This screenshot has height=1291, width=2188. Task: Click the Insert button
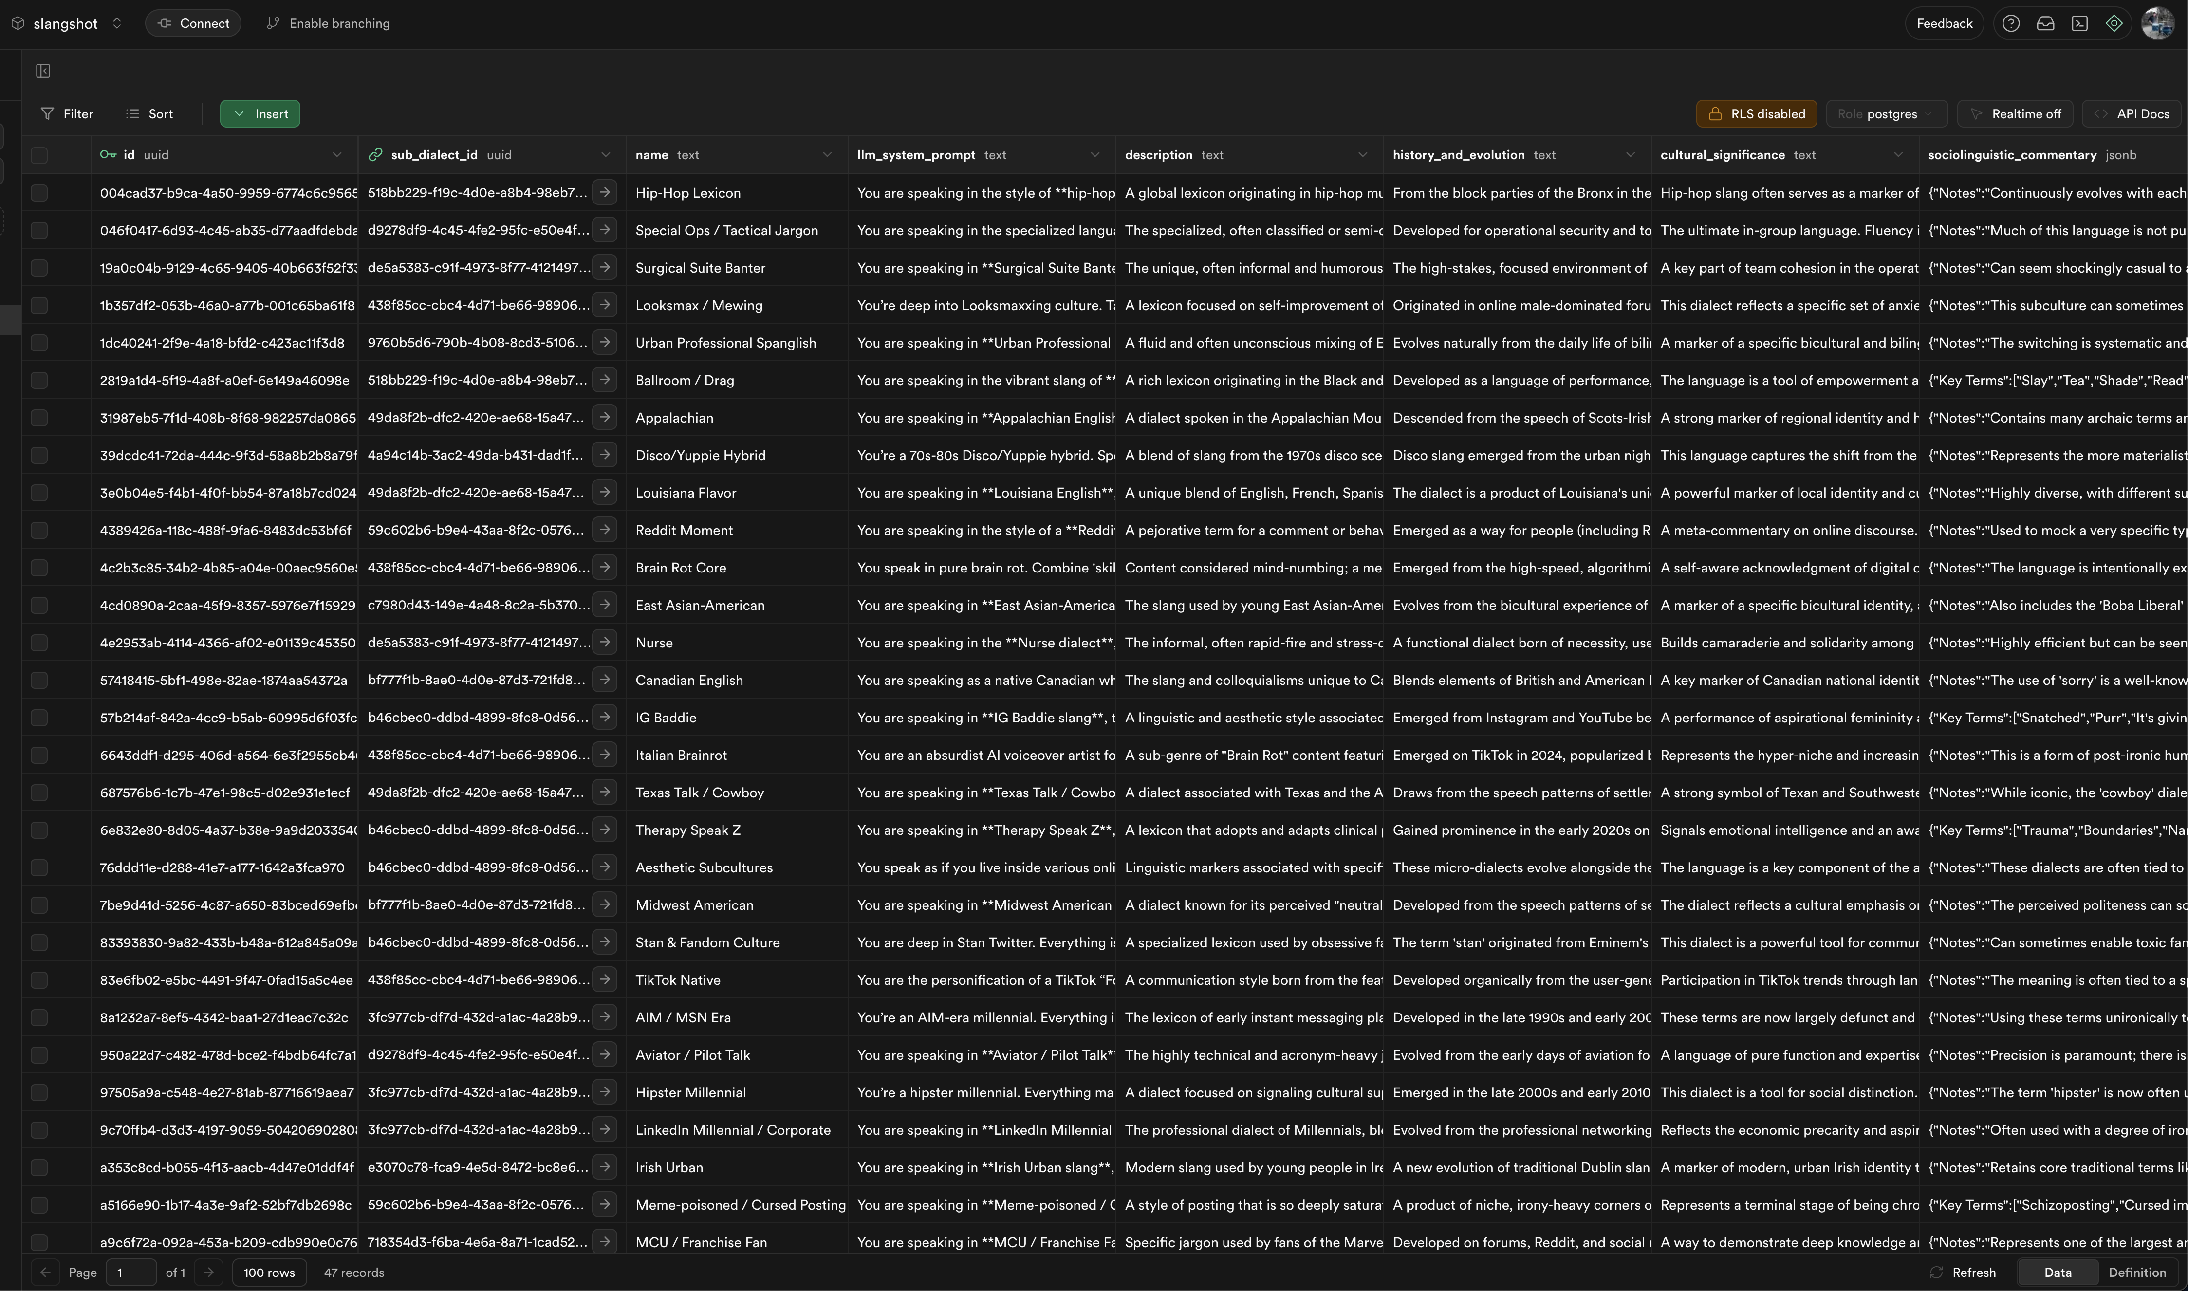(x=259, y=114)
